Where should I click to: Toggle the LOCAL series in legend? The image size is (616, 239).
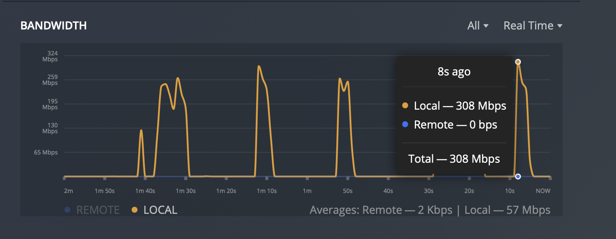pos(154,210)
